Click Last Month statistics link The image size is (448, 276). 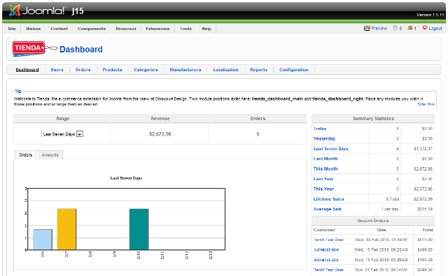[325, 159]
